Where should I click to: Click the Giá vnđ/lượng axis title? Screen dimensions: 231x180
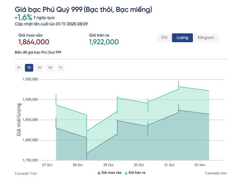[19, 120]
